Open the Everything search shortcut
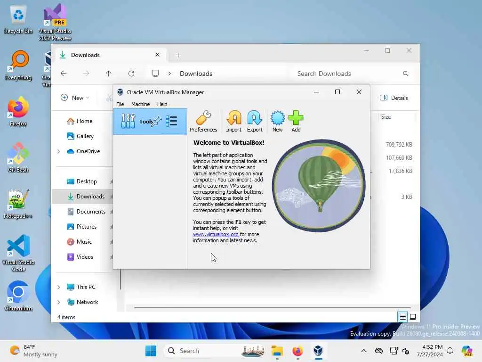Screen dimensions: 482x362 pyautogui.click(x=18, y=65)
